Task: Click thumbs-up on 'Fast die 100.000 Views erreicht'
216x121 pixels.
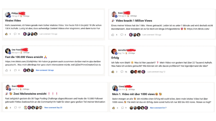Action: pyautogui.click(x=7, y=70)
